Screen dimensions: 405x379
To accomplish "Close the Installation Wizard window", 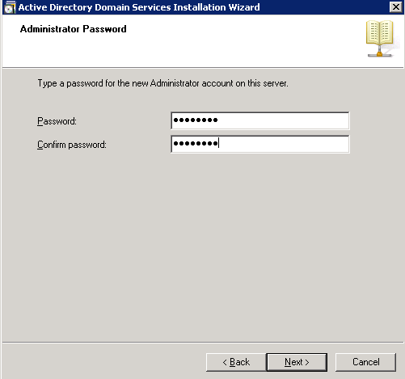I will 396,7.
